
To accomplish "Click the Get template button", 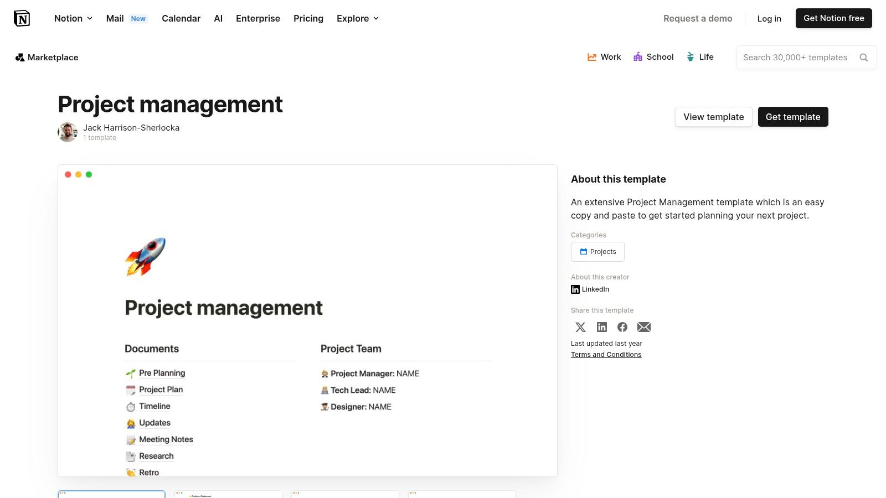I will point(793,117).
